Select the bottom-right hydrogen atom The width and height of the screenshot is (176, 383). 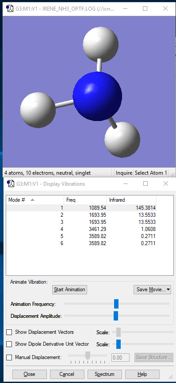tap(122, 140)
